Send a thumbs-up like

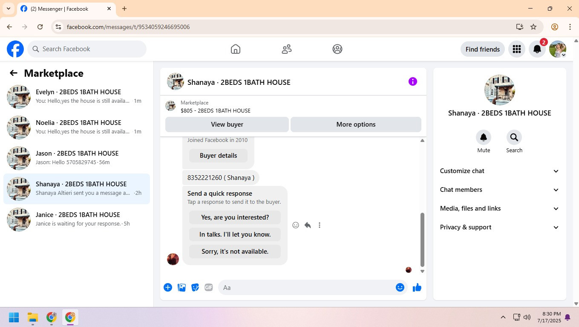[417, 287]
